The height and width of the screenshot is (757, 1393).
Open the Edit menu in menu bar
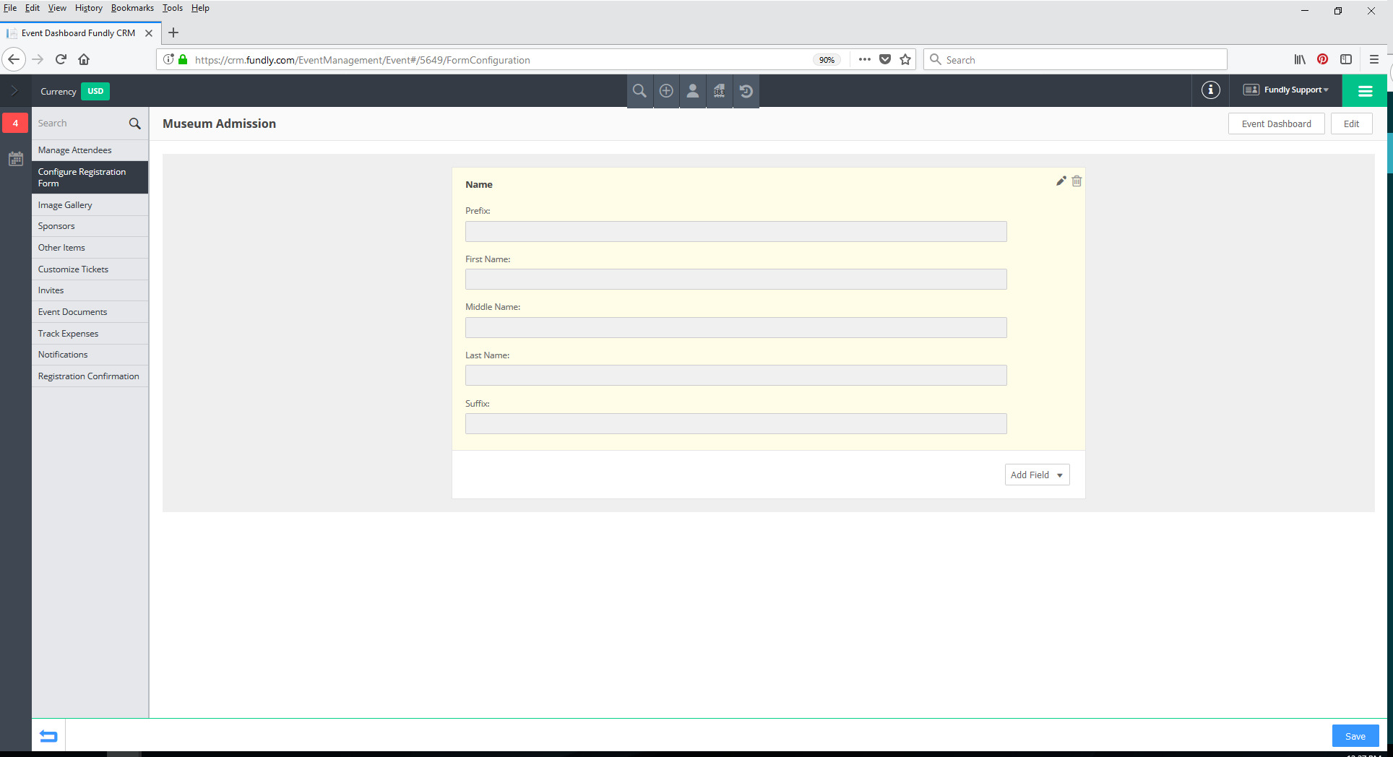33,8
